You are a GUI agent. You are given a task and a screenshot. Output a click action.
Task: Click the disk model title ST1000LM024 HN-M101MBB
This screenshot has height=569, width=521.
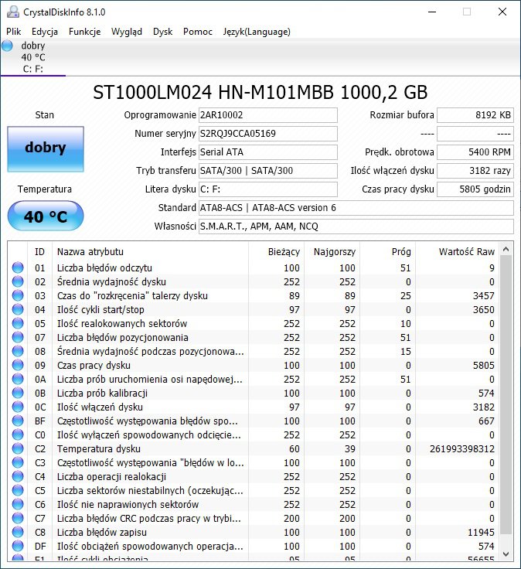[x=260, y=92]
